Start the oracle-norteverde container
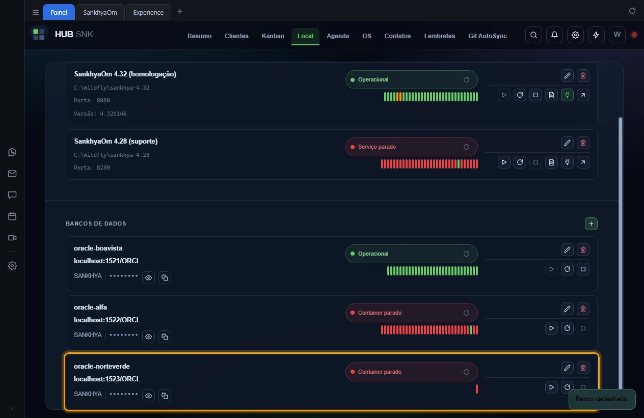This screenshot has width=644, height=418. (x=551, y=387)
